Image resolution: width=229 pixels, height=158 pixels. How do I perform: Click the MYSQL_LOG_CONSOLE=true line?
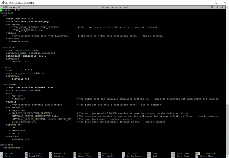pyautogui.click(x=27, y=30)
